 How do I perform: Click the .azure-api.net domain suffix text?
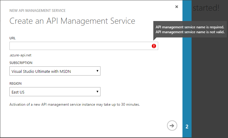click(20, 55)
